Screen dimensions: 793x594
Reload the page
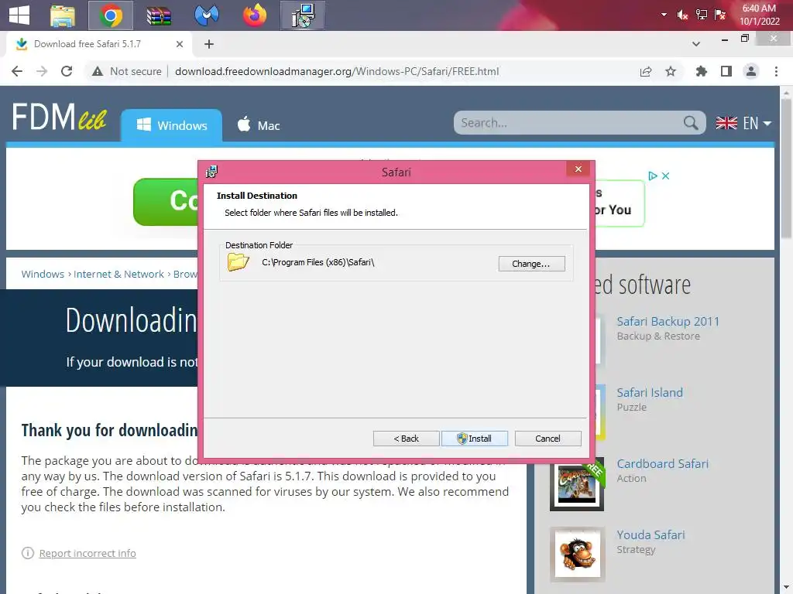coord(67,71)
